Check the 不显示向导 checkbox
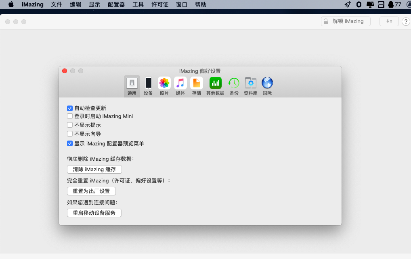Viewport: 411px width, 259px height. click(x=70, y=134)
